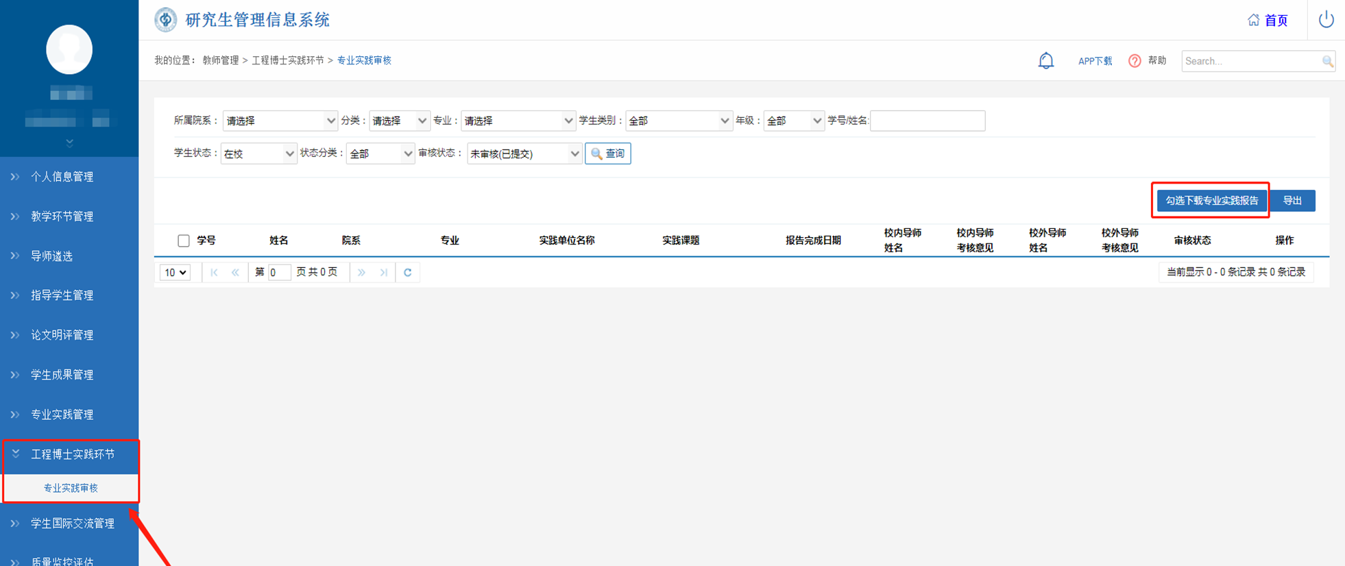Click the power logout icon
The width and height of the screenshot is (1345, 566).
pyautogui.click(x=1326, y=19)
